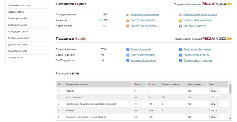The width and height of the screenshot is (237, 122).
Task: Click icon beside 'Индекс с датой индексации'
Action: (x=181, y=20)
